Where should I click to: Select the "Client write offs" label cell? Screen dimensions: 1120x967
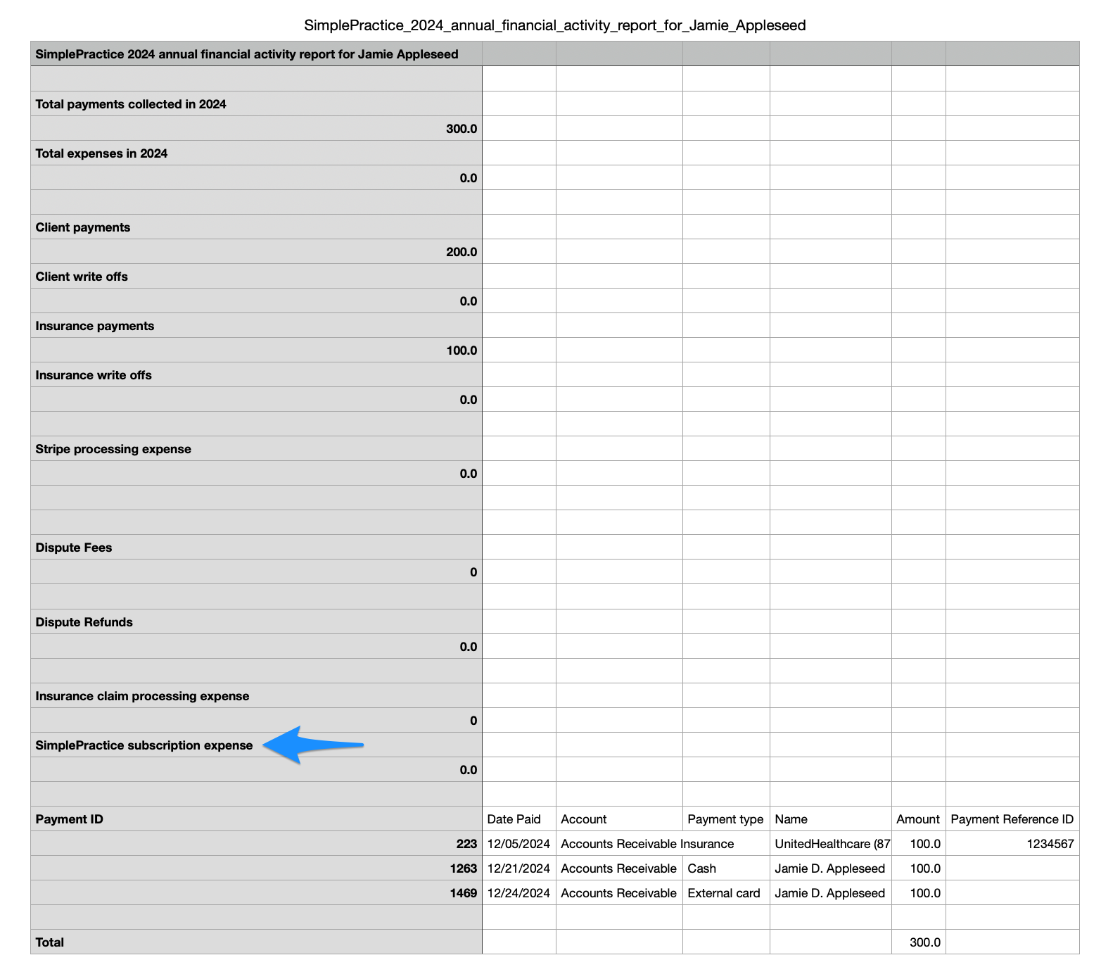pos(82,277)
